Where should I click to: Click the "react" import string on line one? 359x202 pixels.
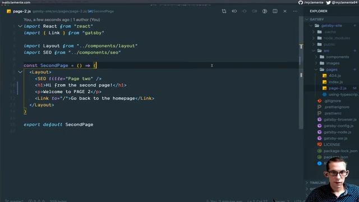(x=84, y=26)
